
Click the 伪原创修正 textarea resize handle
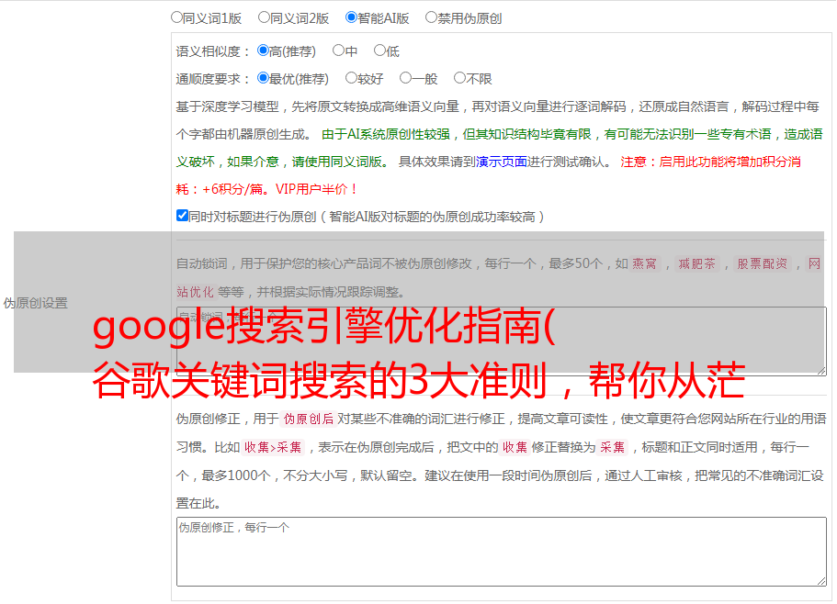[x=821, y=580]
